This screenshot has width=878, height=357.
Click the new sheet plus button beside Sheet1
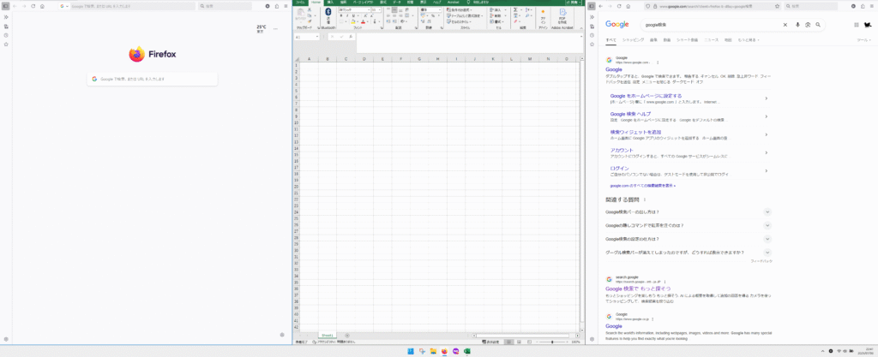coord(347,336)
